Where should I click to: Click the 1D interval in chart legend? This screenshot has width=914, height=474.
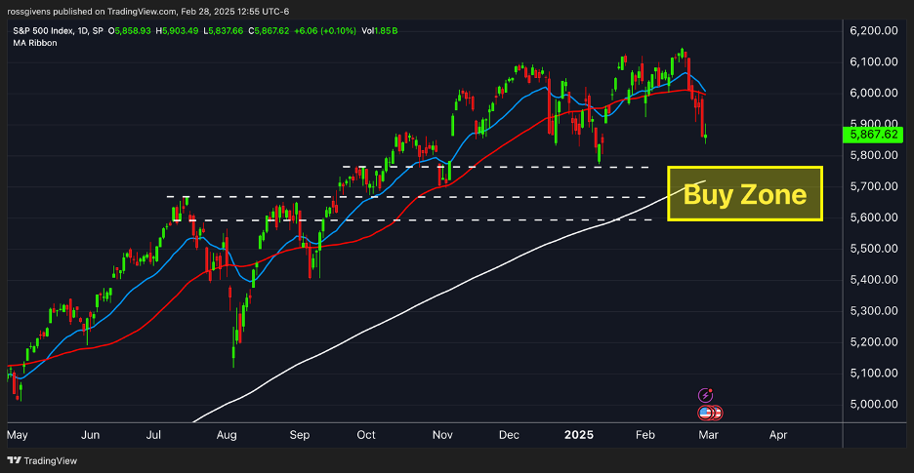coord(82,31)
